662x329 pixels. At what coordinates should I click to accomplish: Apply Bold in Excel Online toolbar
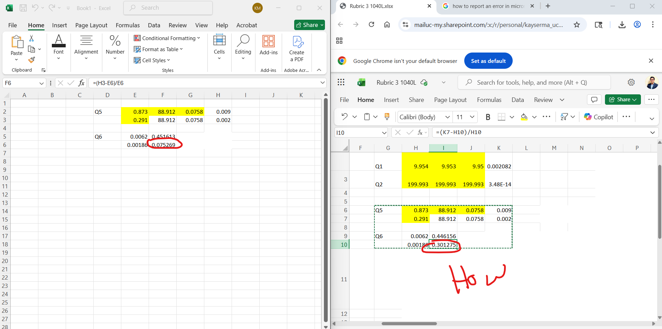click(488, 117)
